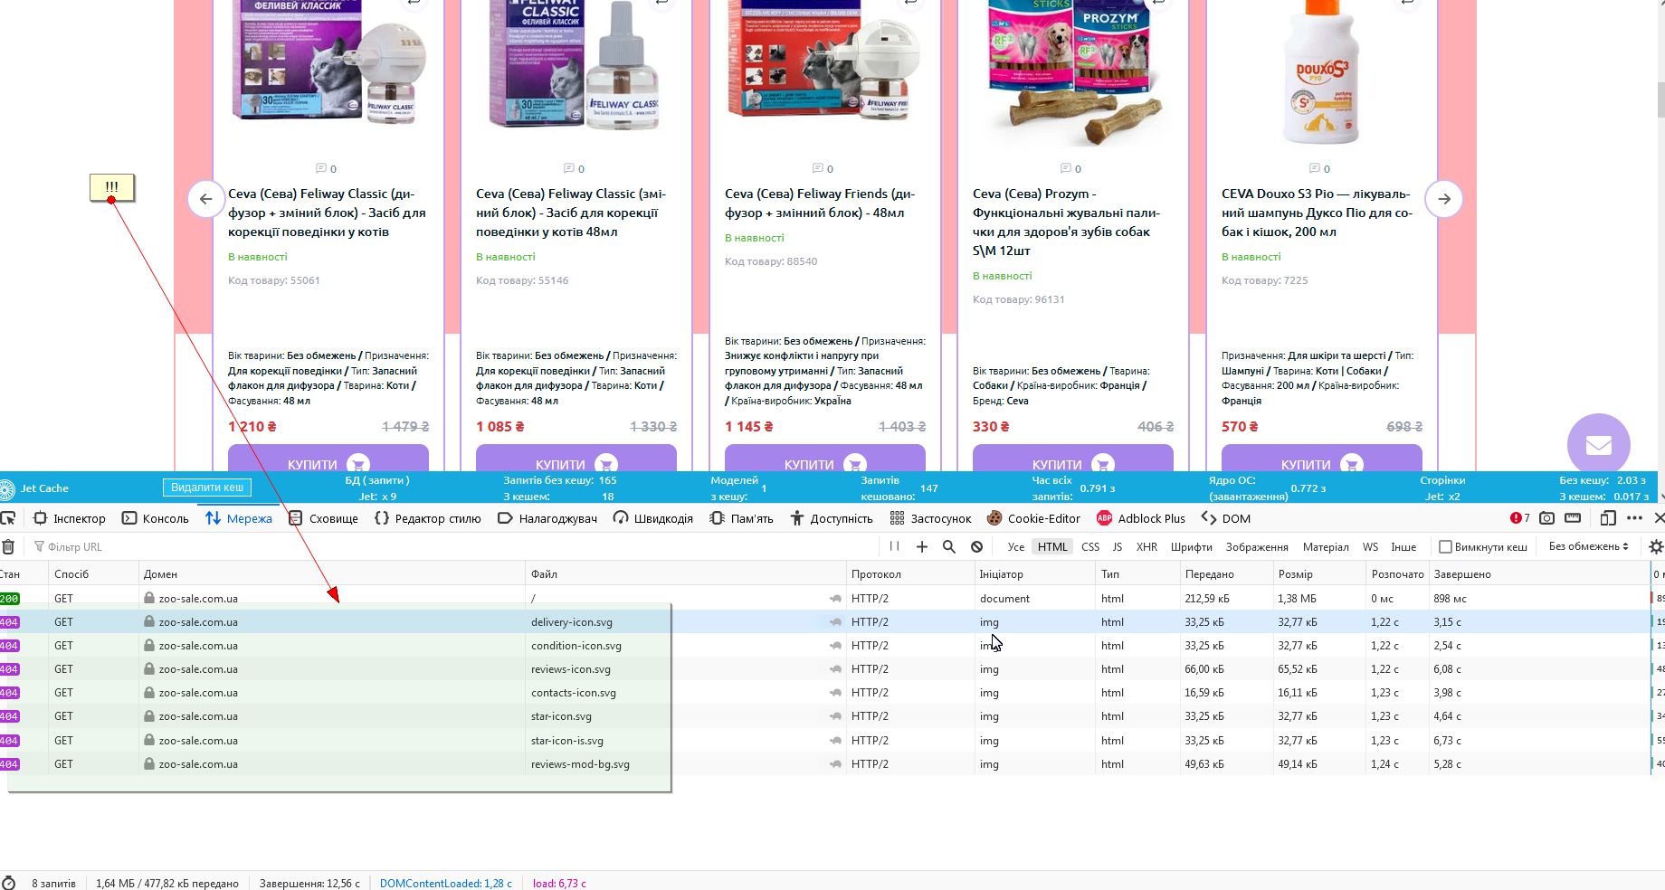Toggle the CSS request filter
The image size is (1665, 890).
(x=1090, y=546)
